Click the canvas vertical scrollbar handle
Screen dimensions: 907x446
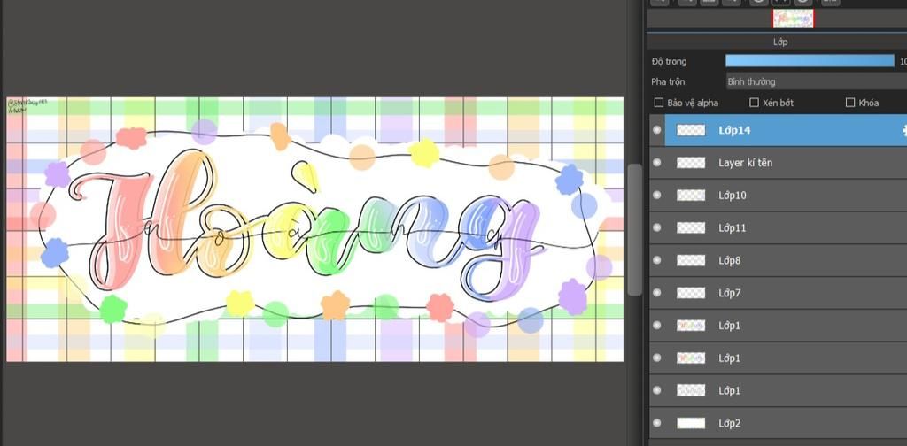point(634,229)
